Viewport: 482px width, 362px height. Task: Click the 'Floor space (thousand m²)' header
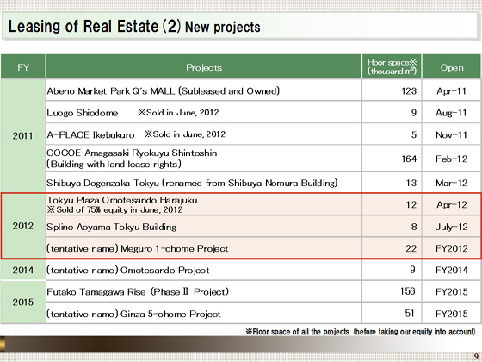[x=392, y=67]
